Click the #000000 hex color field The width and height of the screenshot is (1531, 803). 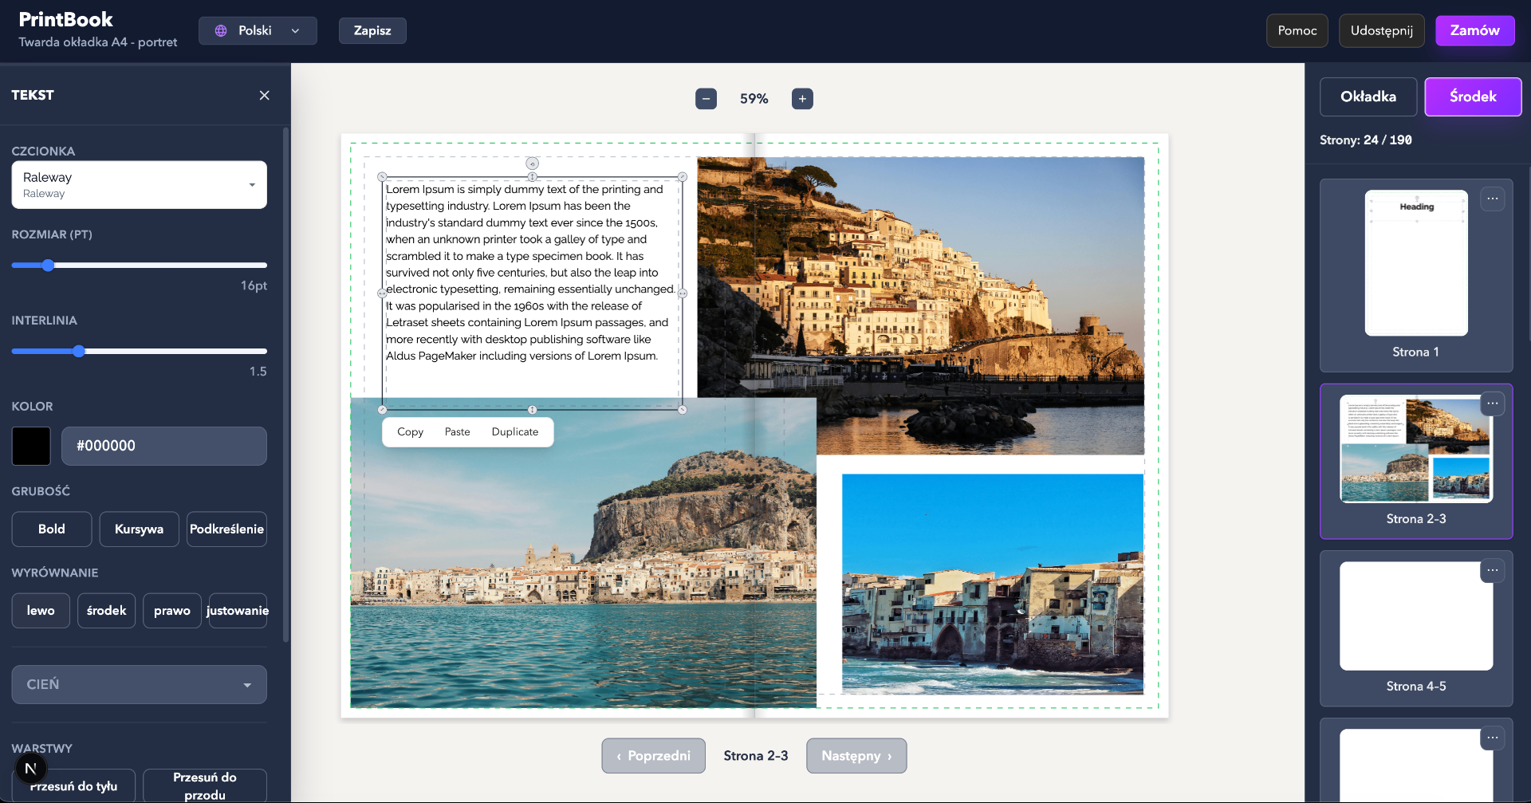pyautogui.click(x=164, y=447)
